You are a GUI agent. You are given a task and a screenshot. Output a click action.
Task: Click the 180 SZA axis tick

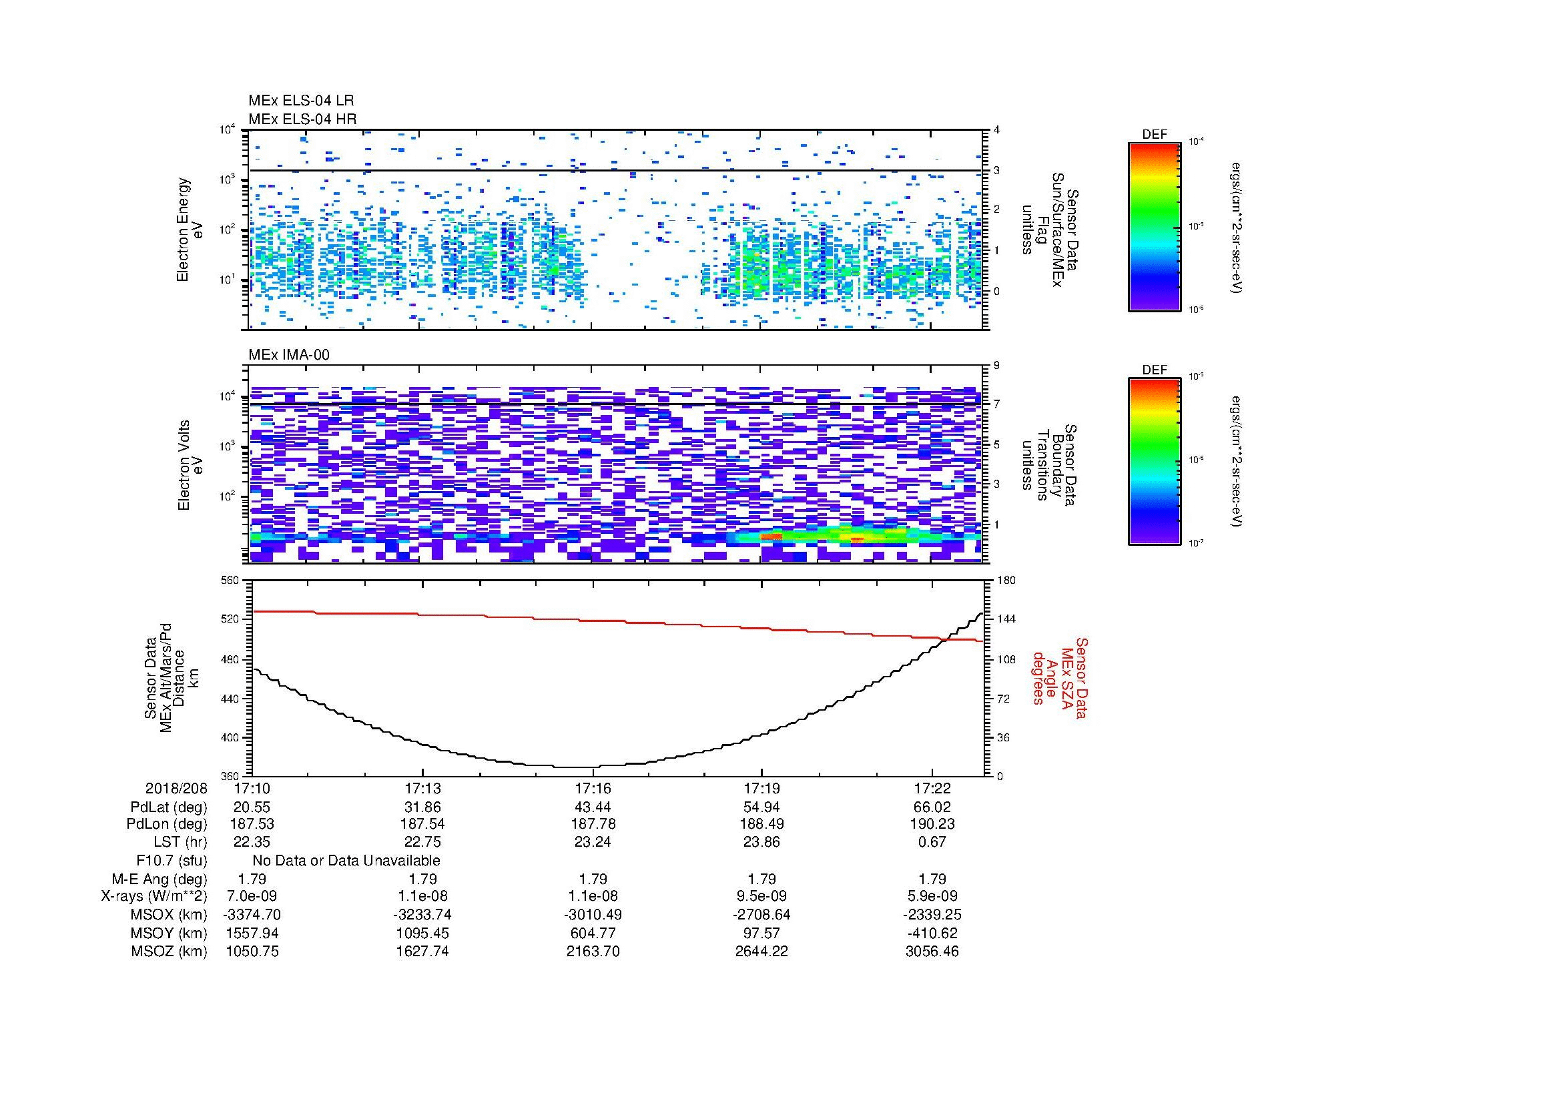[1006, 580]
